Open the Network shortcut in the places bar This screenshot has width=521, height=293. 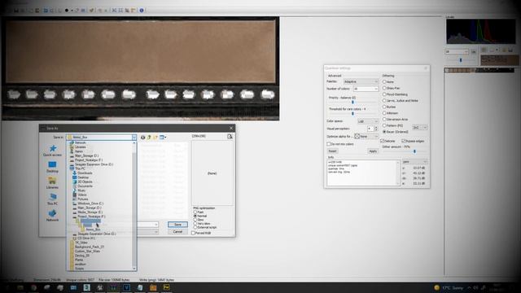click(52, 216)
